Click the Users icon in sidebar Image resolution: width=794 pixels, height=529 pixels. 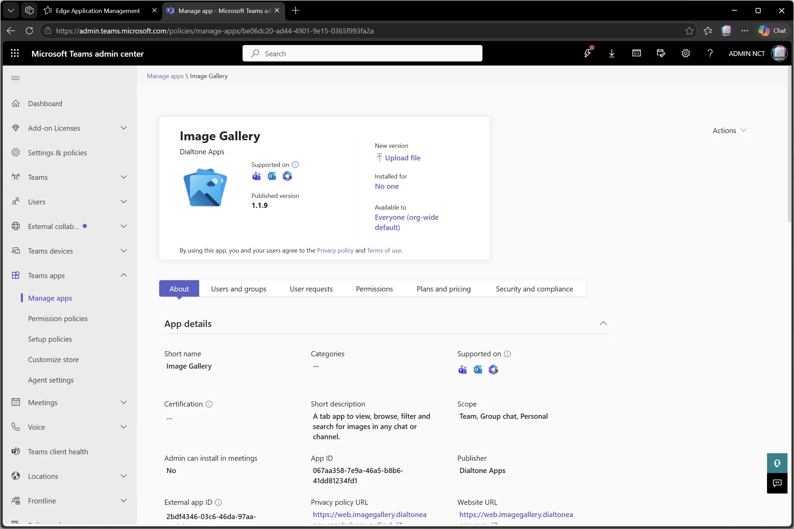point(16,202)
